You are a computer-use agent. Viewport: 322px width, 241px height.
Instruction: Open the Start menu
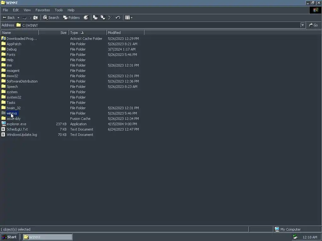[9, 237]
